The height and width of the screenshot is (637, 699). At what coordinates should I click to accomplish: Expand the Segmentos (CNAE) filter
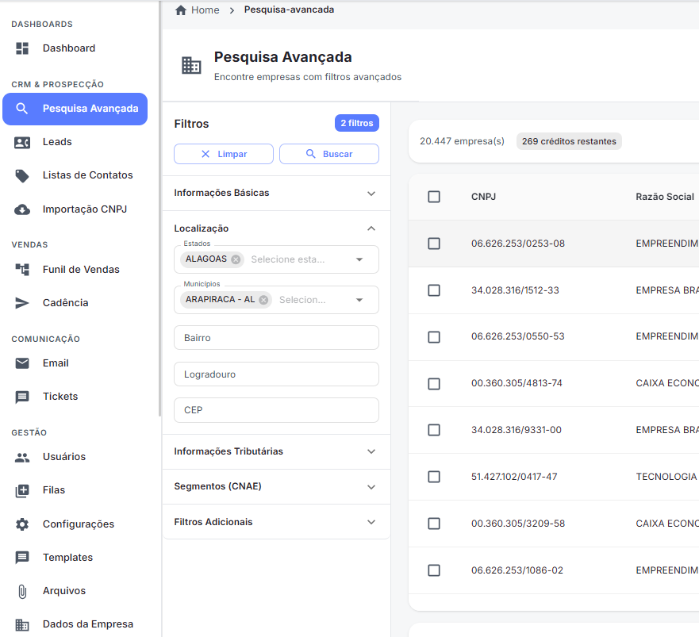click(275, 486)
